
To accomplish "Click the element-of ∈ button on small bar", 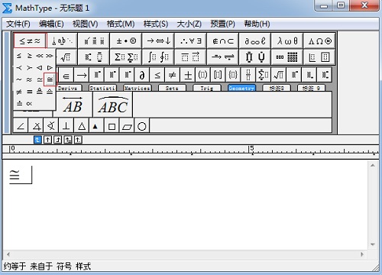I will pyautogui.click(x=66, y=75).
